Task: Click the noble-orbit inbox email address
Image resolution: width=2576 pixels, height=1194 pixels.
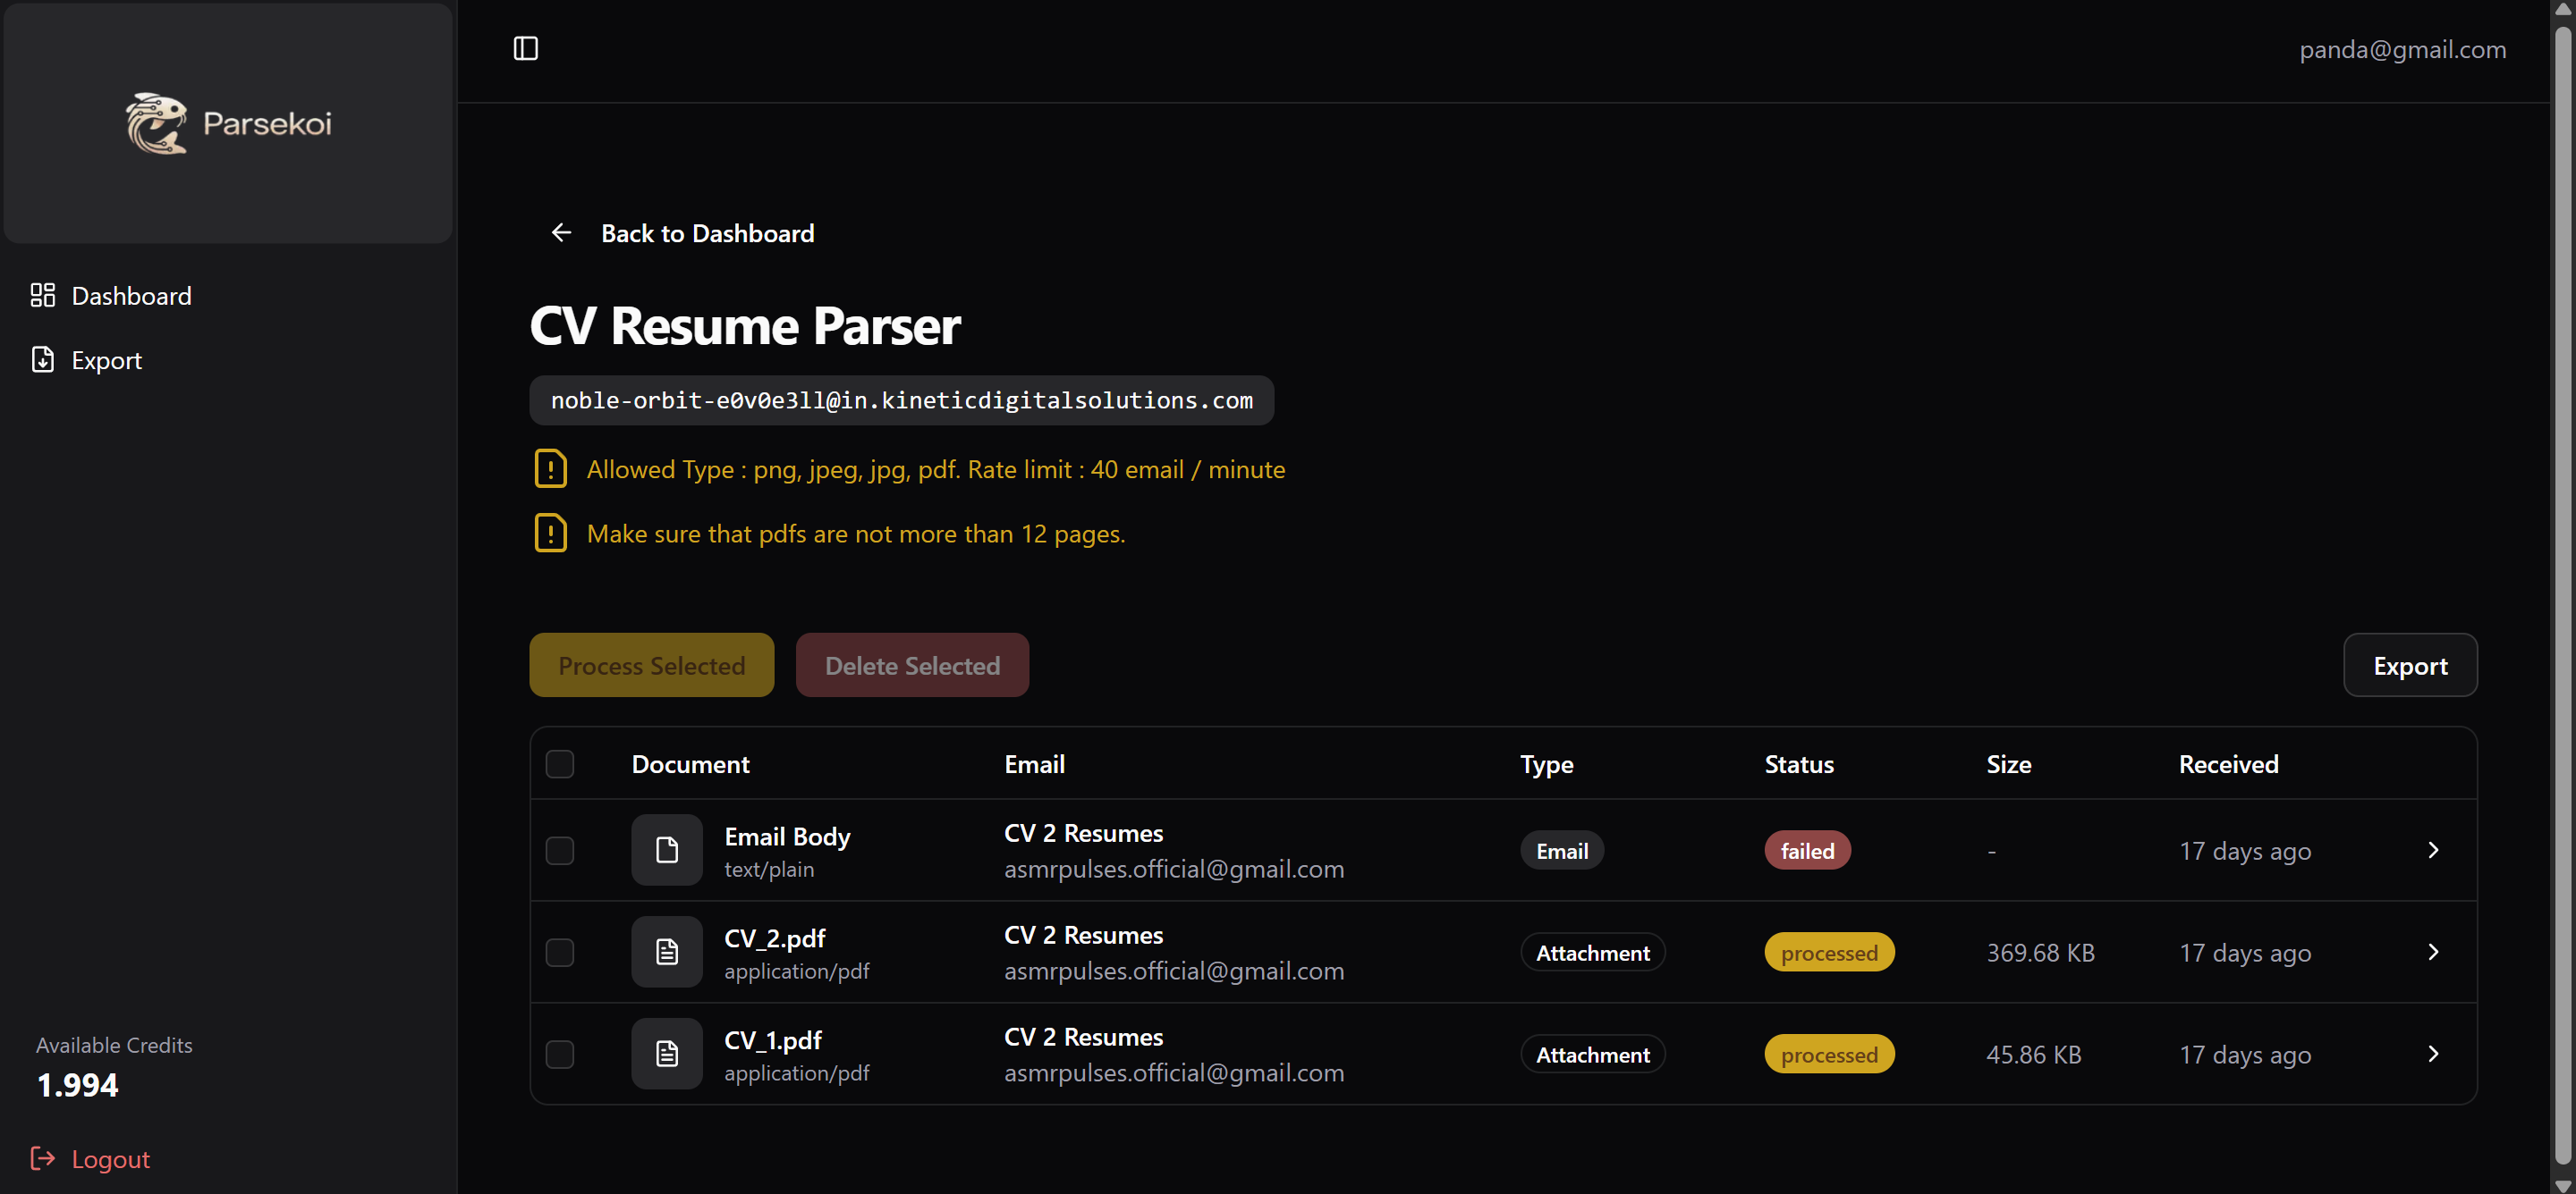Action: 901,400
